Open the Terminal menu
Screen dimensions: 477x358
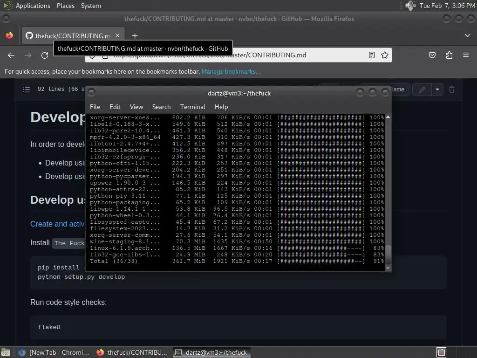[x=192, y=107]
